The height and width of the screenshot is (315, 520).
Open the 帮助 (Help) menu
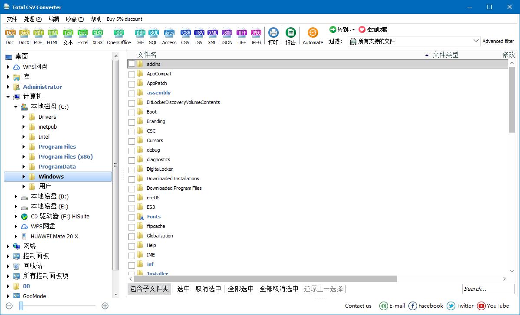click(x=96, y=19)
